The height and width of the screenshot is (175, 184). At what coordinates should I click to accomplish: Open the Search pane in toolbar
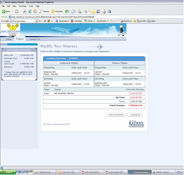tap(44, 12)
